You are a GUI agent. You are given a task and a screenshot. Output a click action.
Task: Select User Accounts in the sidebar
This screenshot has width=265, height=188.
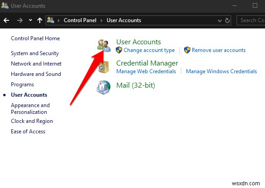click(29, 95)
